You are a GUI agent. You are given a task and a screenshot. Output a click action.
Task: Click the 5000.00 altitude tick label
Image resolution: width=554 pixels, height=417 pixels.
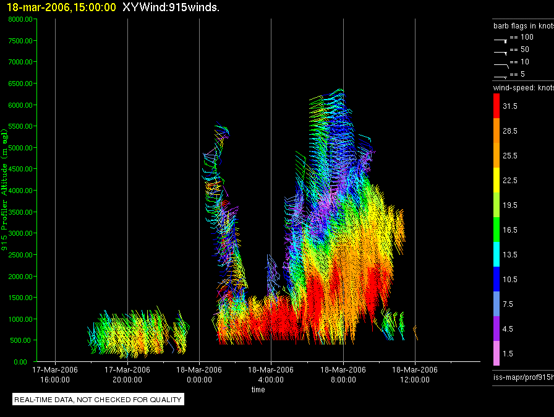click(20, 148)
